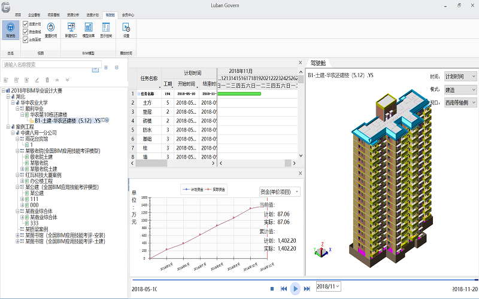Click Gantt vertical scrollbar down arrow

point(301,155)
